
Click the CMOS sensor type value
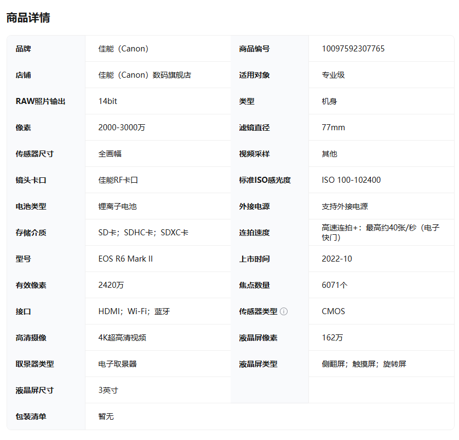click(333, 311)
